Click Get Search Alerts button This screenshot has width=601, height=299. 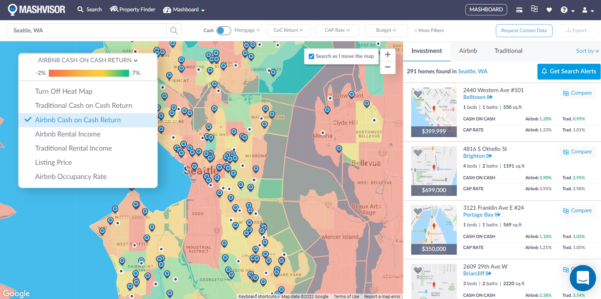point(569,71)
